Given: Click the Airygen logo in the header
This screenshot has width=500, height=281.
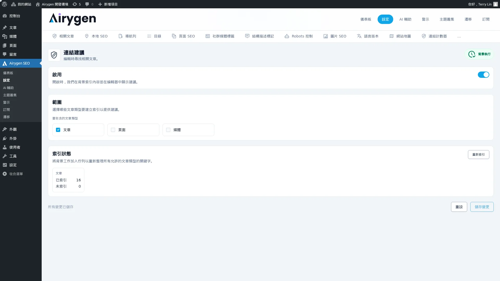Looking at the screenshot, I should (x=72, y=19).
